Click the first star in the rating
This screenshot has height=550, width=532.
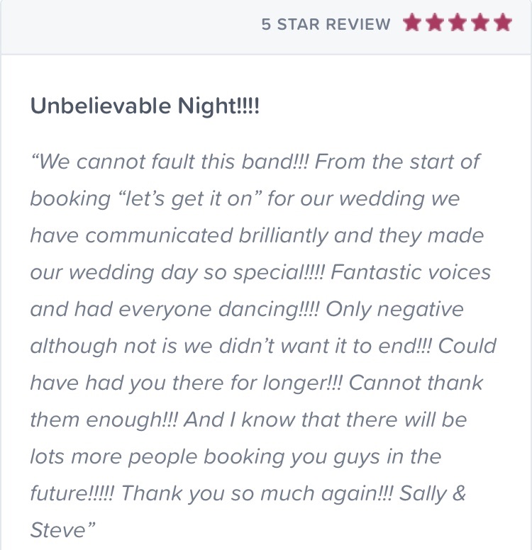click(x=412, y=23)
